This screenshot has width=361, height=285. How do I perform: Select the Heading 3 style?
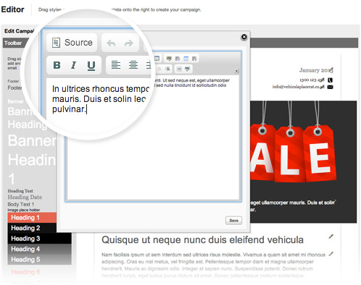pyautogui.click(x=39, y=239)
